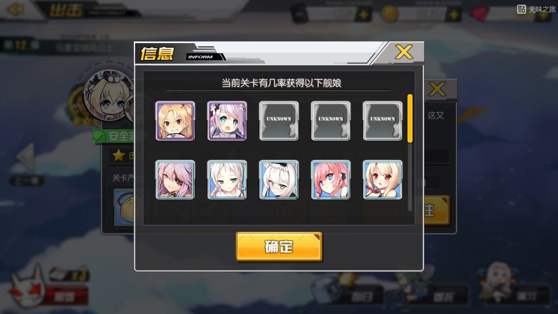
Task: Close the 信息 dialog with X
Action: coord(404,52)
